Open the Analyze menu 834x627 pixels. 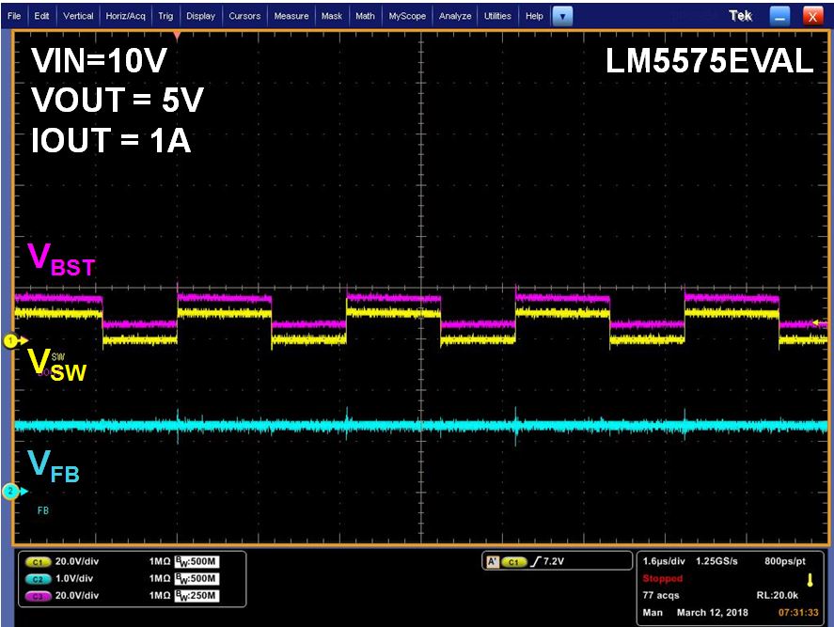coord(455,16)
